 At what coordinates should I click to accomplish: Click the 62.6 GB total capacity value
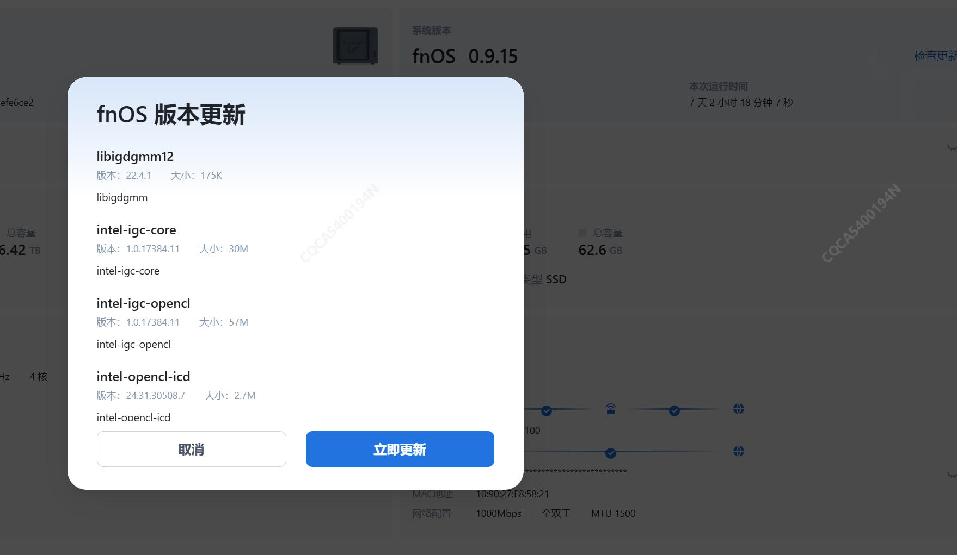600,250
